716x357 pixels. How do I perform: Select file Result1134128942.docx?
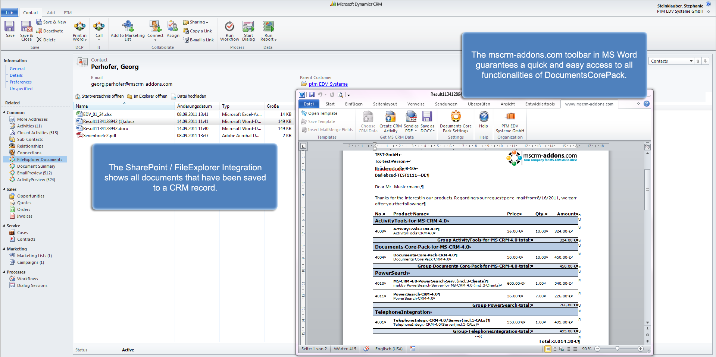click(x=106, y=129)
